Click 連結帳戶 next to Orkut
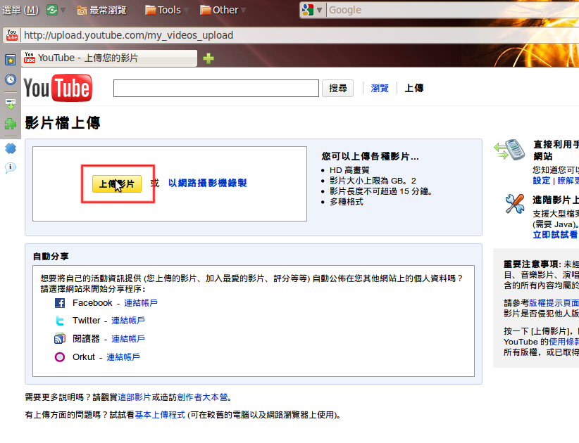Image resolution: width=579 pixels, height=443 pixels. pos(123,357)
